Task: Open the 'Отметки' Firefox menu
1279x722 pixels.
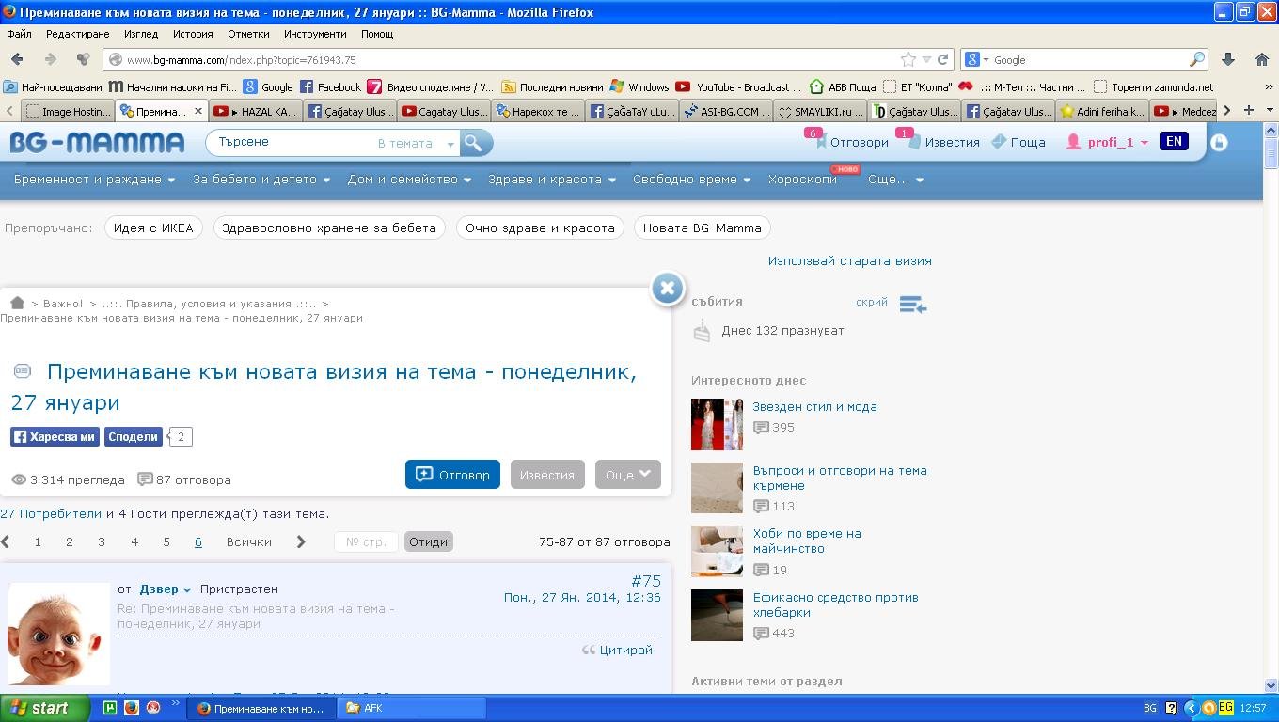Action: click(248, 34)
